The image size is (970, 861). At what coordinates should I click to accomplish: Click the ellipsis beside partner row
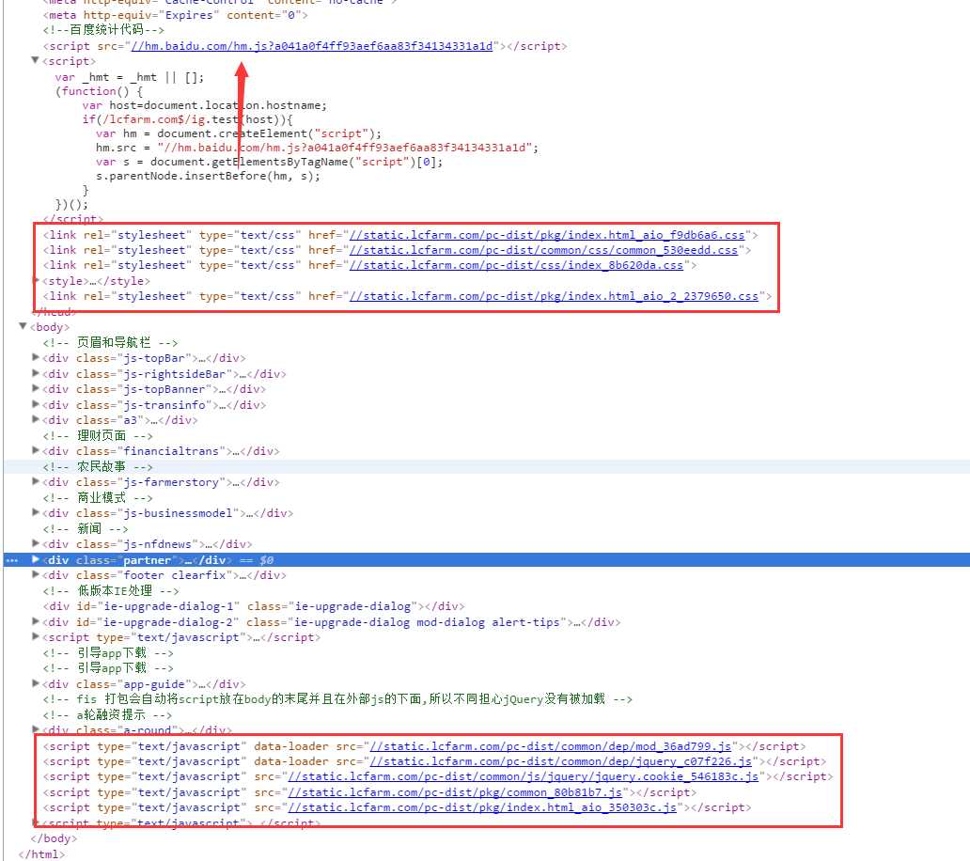(x=12, y=560)
